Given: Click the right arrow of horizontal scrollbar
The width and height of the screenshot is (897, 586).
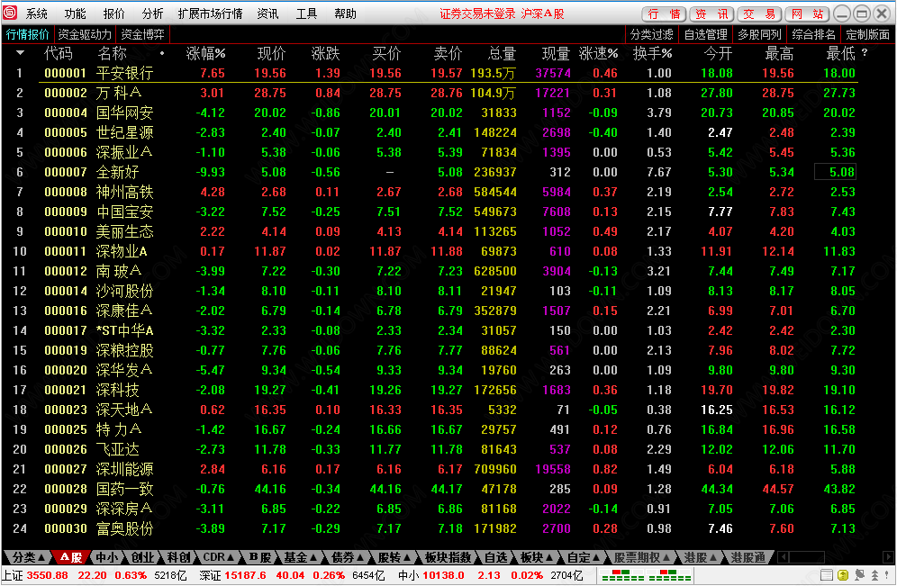Looking at the screenshot, I should tap(888, 557).
